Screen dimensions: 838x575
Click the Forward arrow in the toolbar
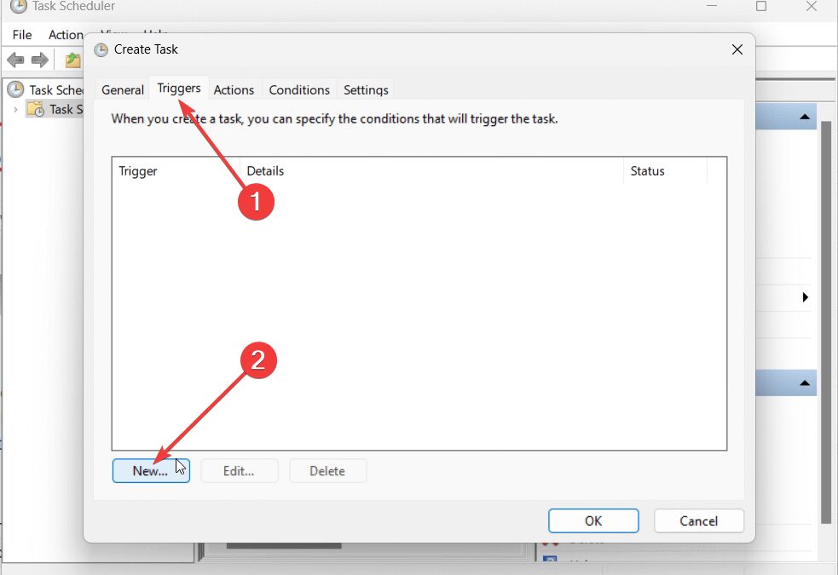(x=39, y=60)
